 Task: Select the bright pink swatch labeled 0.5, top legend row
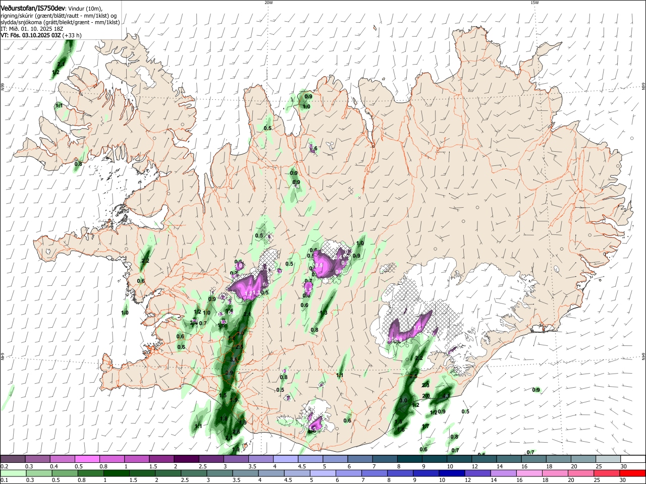point(87,459)
